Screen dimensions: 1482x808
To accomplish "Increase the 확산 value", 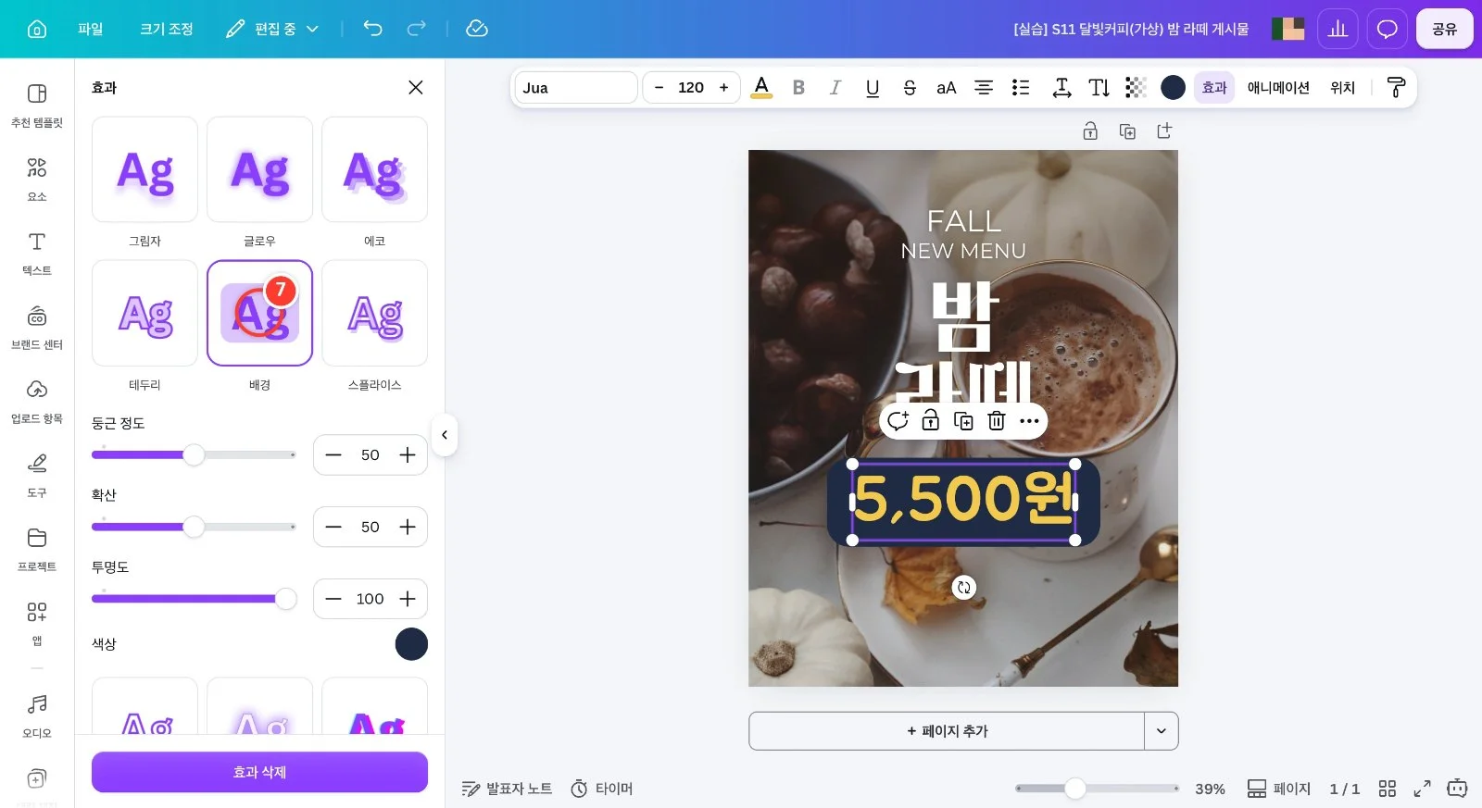I will [408, 527].
